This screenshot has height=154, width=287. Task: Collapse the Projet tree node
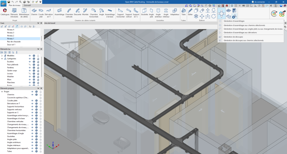[x=2, y=92]
